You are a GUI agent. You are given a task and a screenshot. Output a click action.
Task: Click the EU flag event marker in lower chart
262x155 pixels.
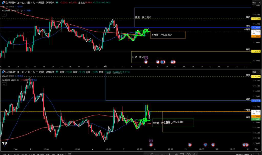[x=205, y=145]
